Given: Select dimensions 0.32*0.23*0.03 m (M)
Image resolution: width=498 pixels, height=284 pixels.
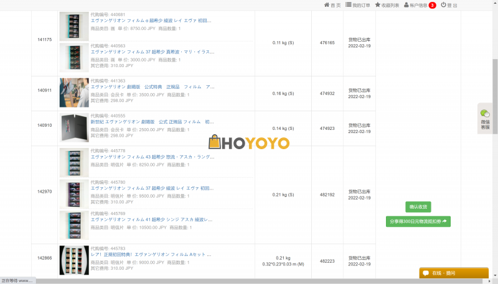Looking at the screenshot, I should point(283,264).
